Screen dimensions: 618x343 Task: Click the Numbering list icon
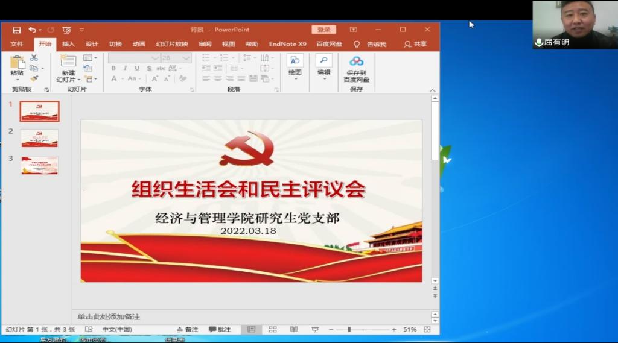coord(225,58)
